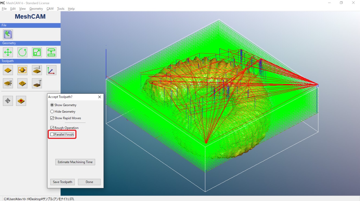
Task: Select the Show Geometry radio button
Action: coord(52,105)
